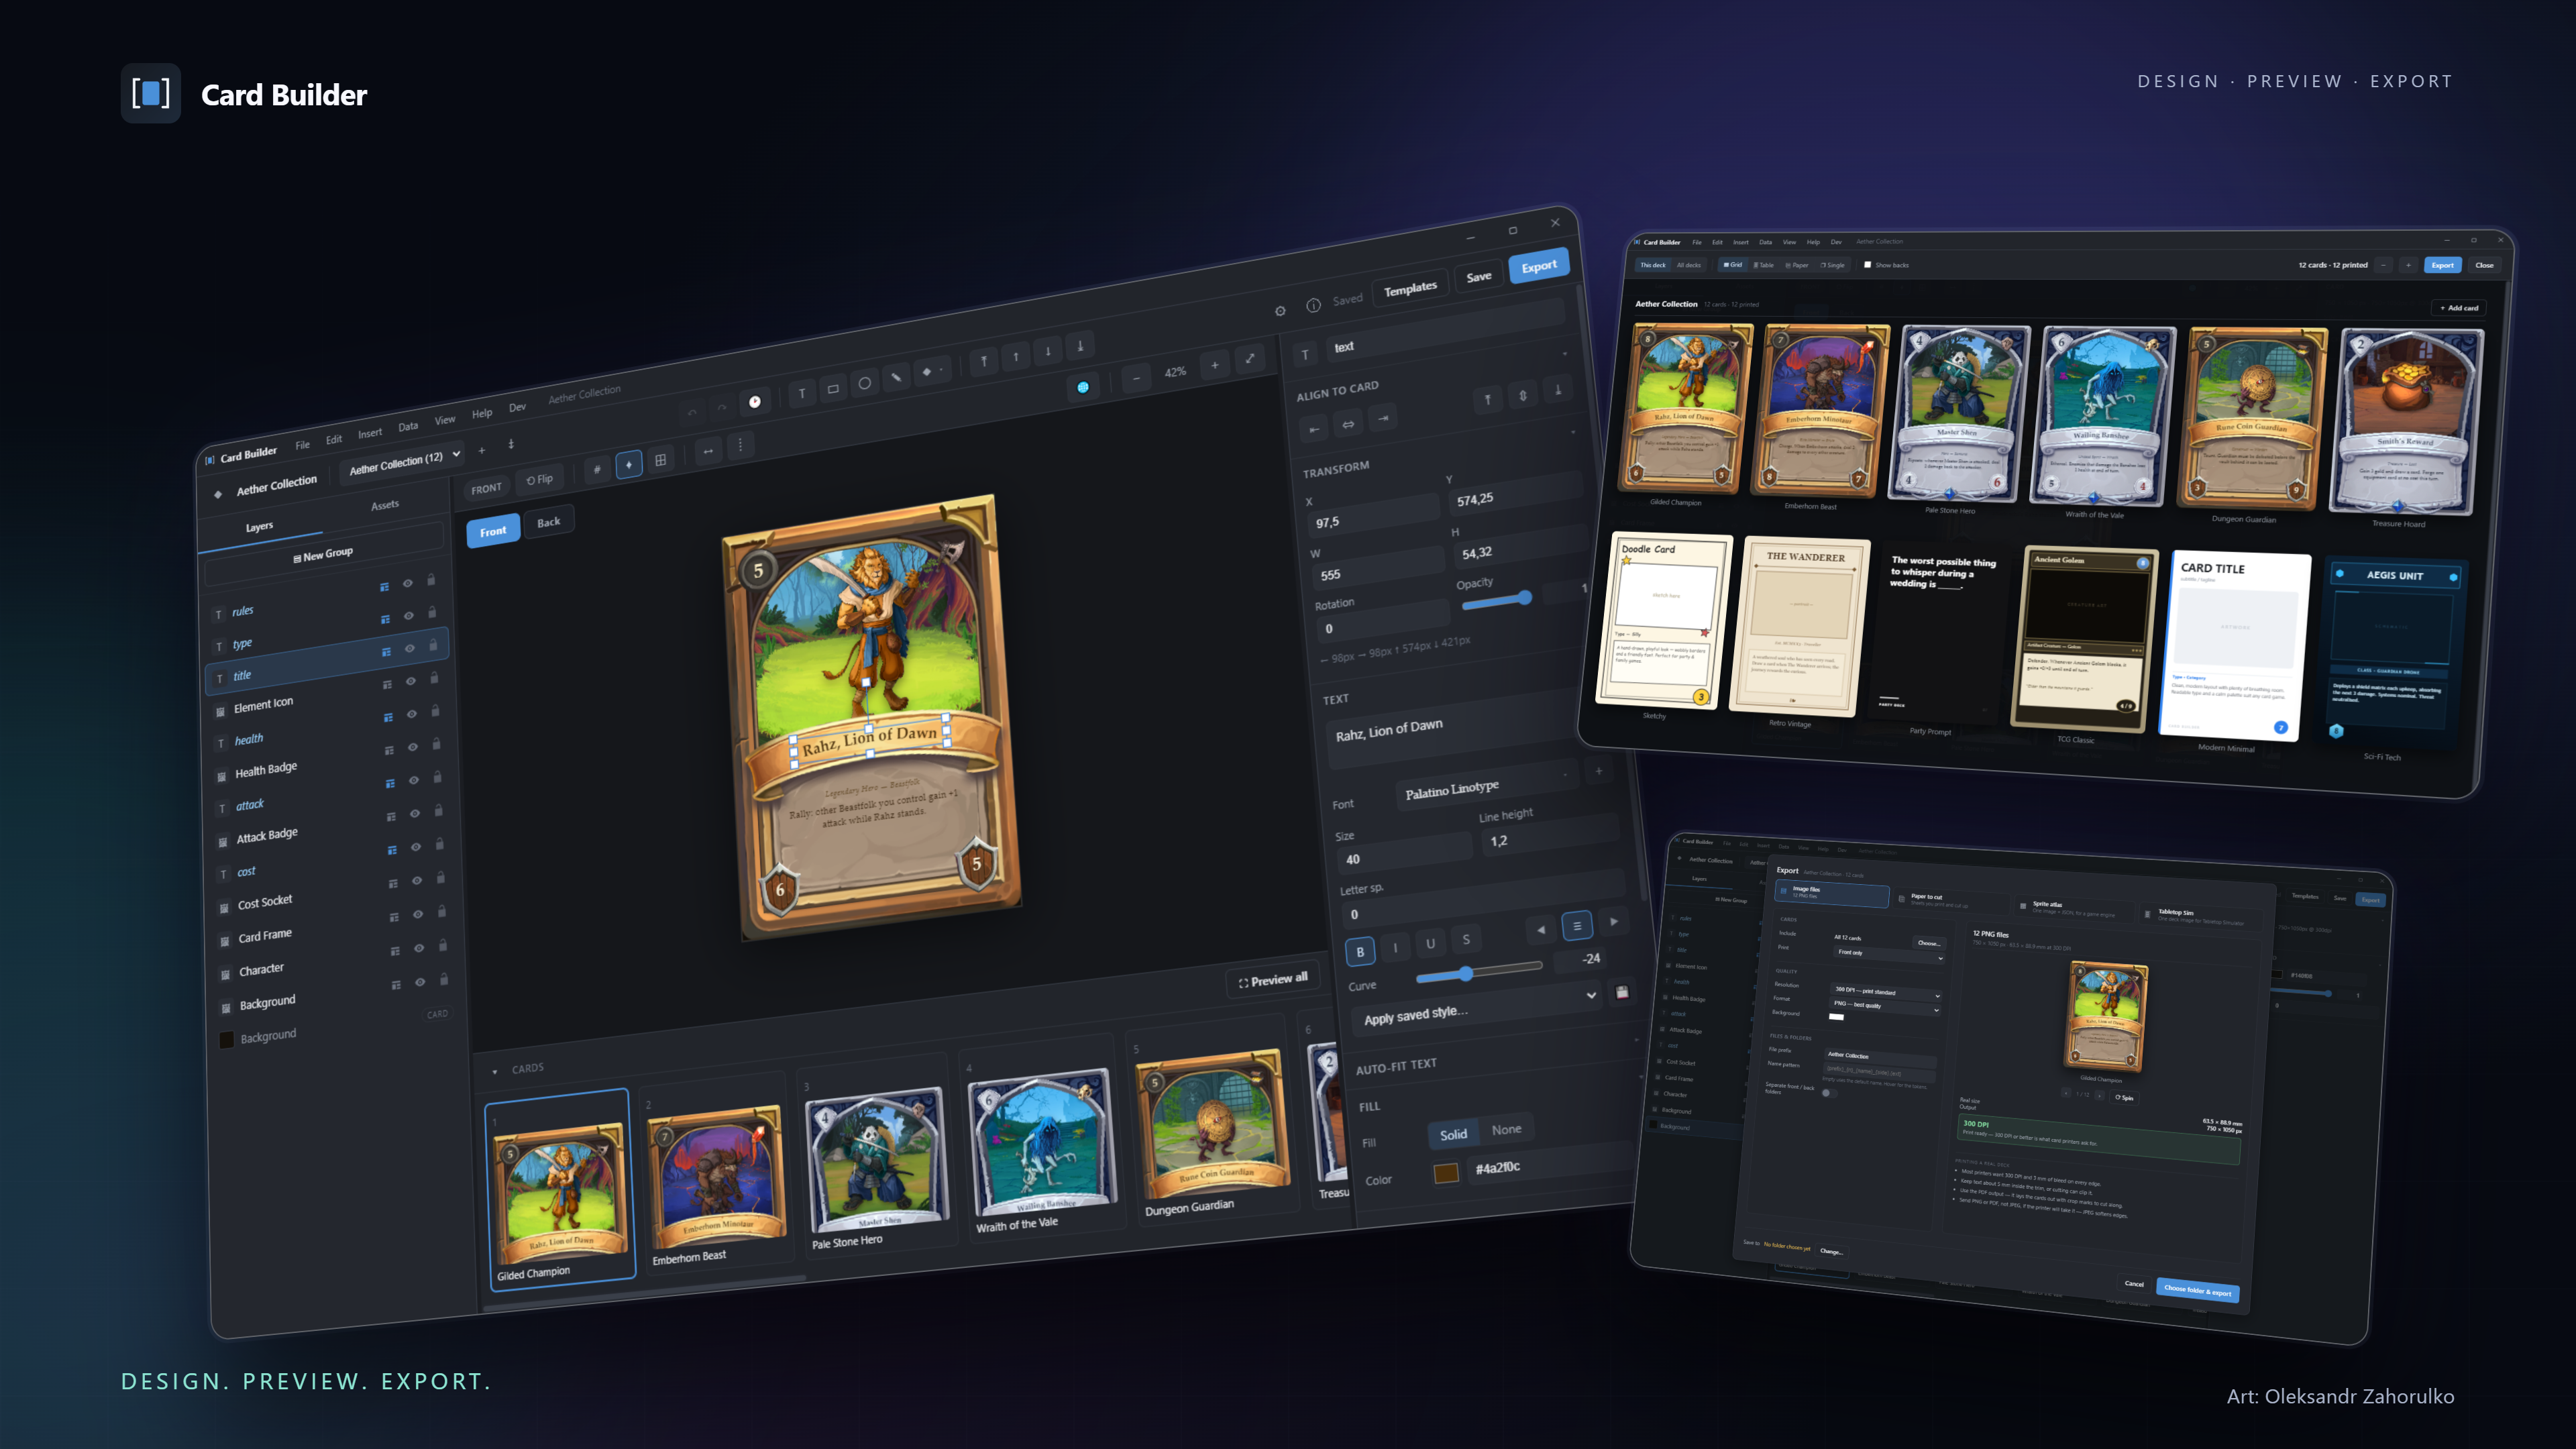Collapse the CARDS strip expander
The height and width of the screenshot is (1449, 2576).
tap(495, 1072)
